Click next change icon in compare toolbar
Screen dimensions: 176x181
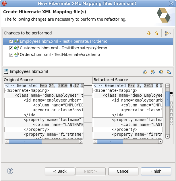pyautogui.click(x=161, y=72)
